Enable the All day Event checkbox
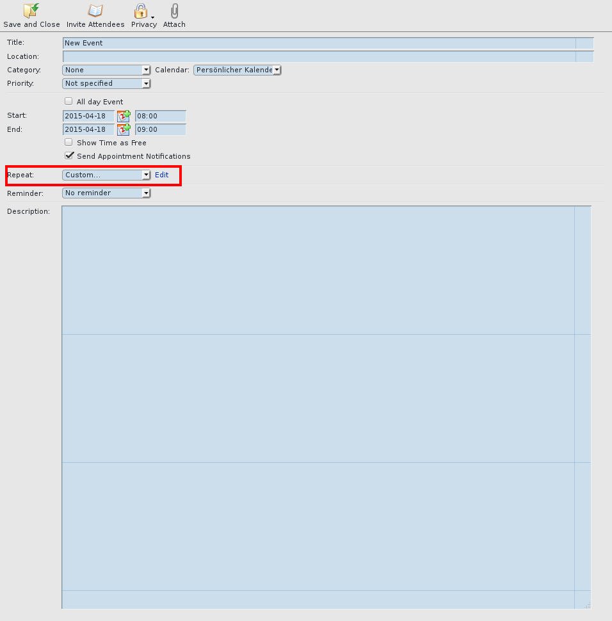The width and height of the screenshot is (612, 621). (x=69, y=101)
